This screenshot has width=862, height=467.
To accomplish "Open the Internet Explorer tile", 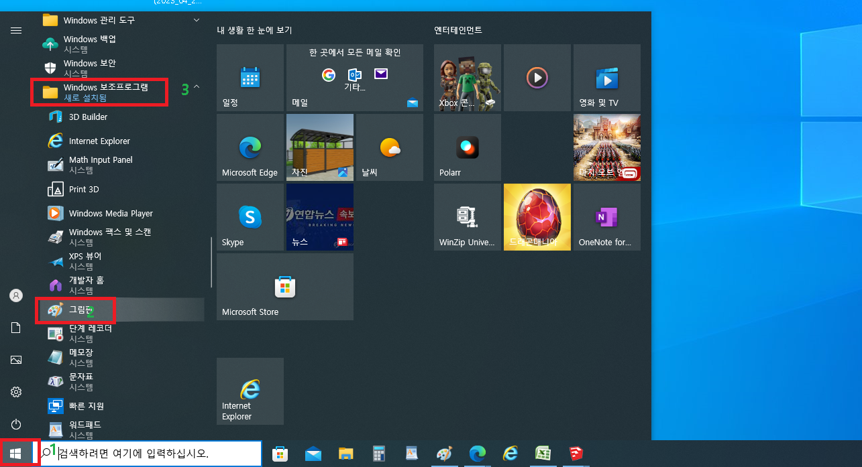I will [x=250, y=391].
